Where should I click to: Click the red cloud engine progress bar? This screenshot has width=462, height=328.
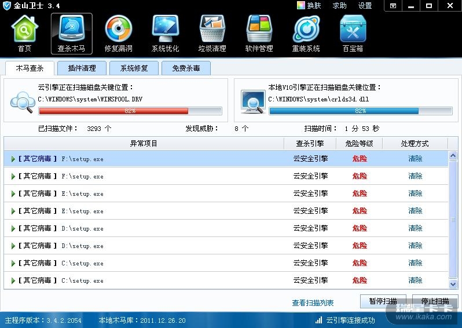click(x=130, y=111)
